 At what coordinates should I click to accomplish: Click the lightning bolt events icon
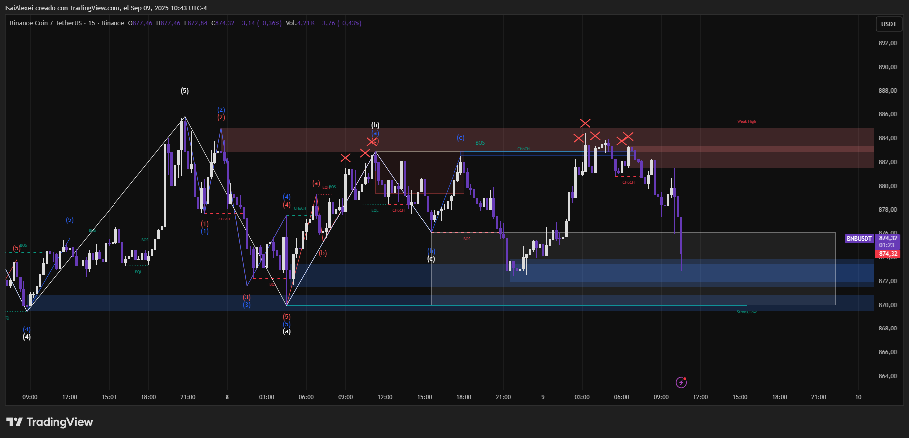click(681, 382)
